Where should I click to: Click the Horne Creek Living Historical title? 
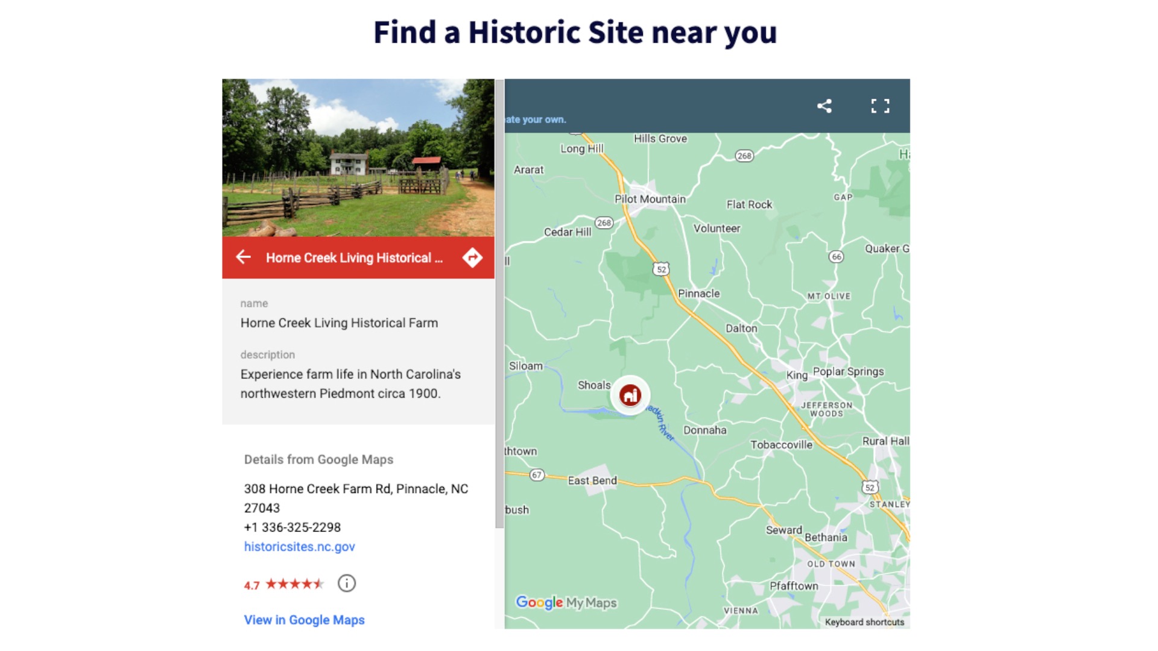(354, 258)
